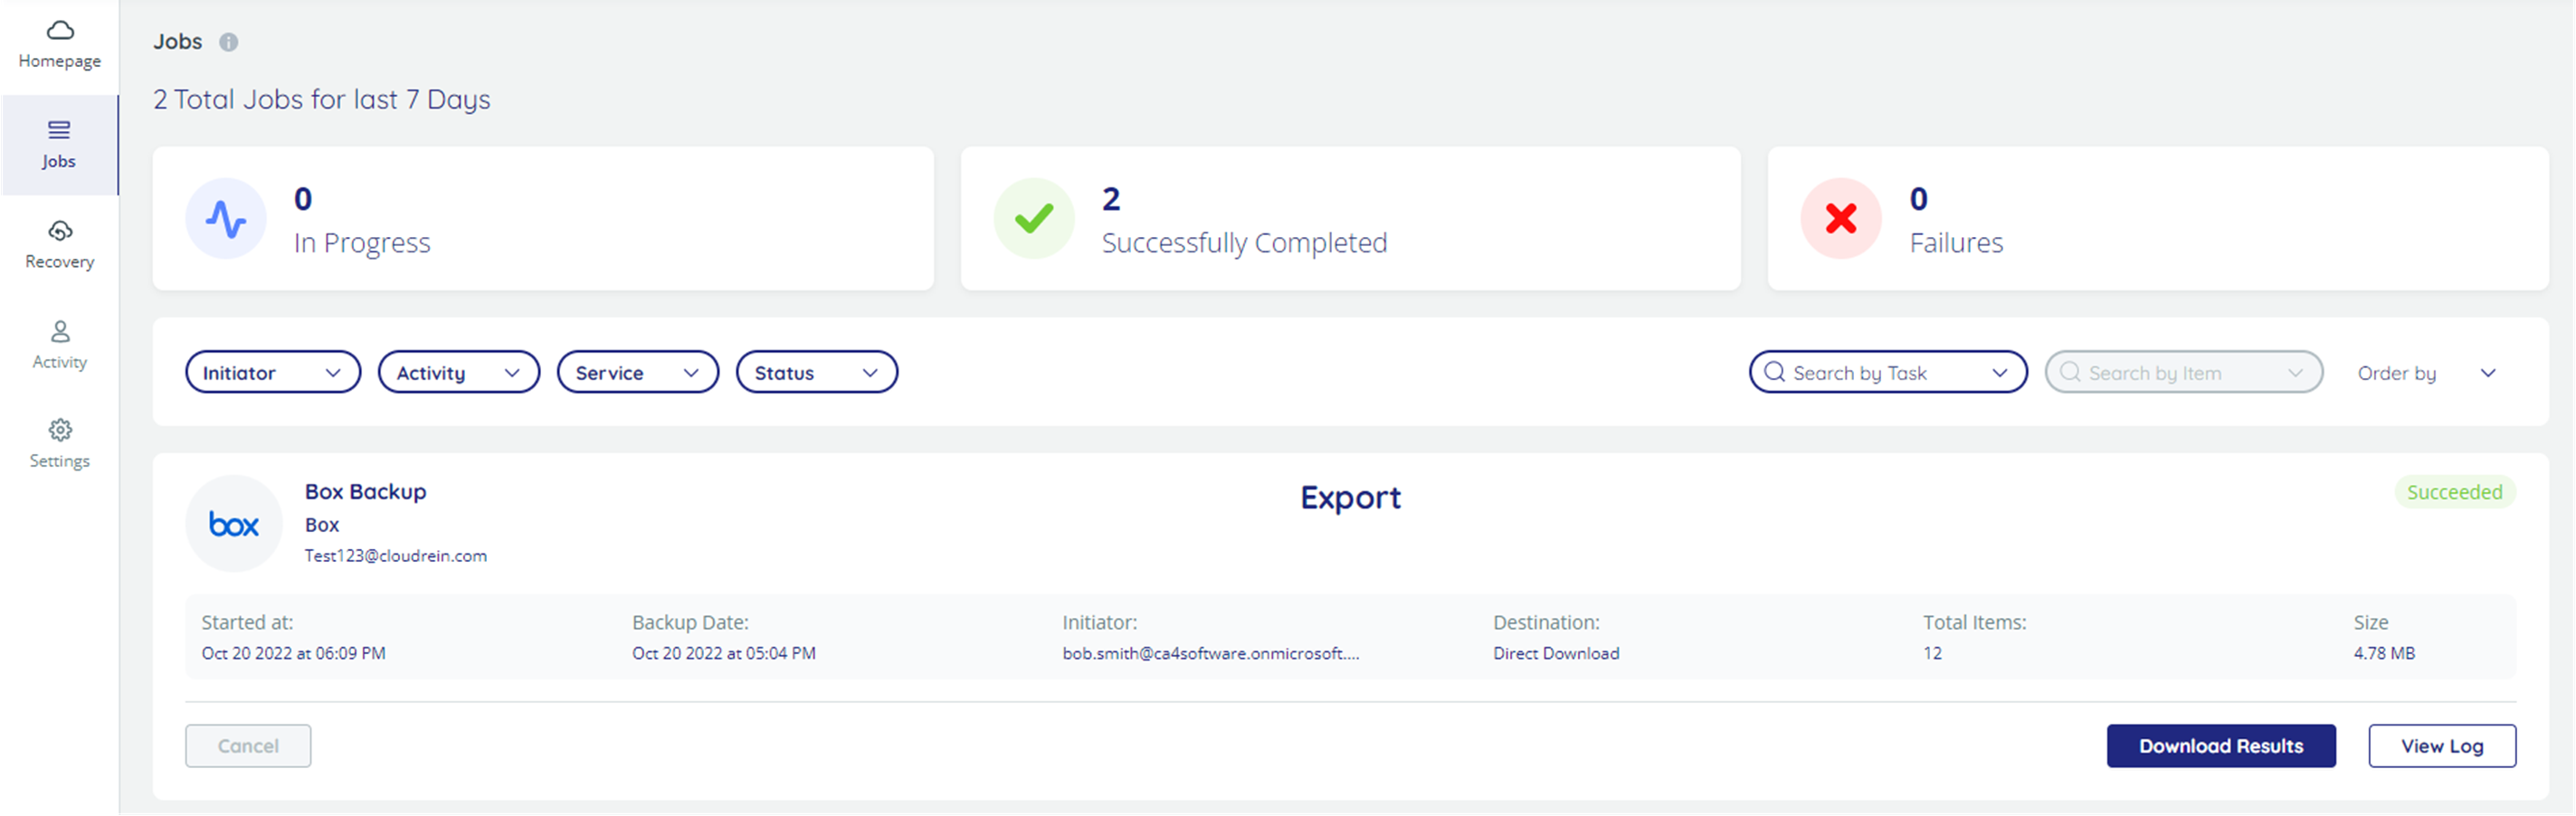The height and width of the screenshot is (816, 2576).
Task: Click the size value 4.78 MB
Action: (2384, 654)
